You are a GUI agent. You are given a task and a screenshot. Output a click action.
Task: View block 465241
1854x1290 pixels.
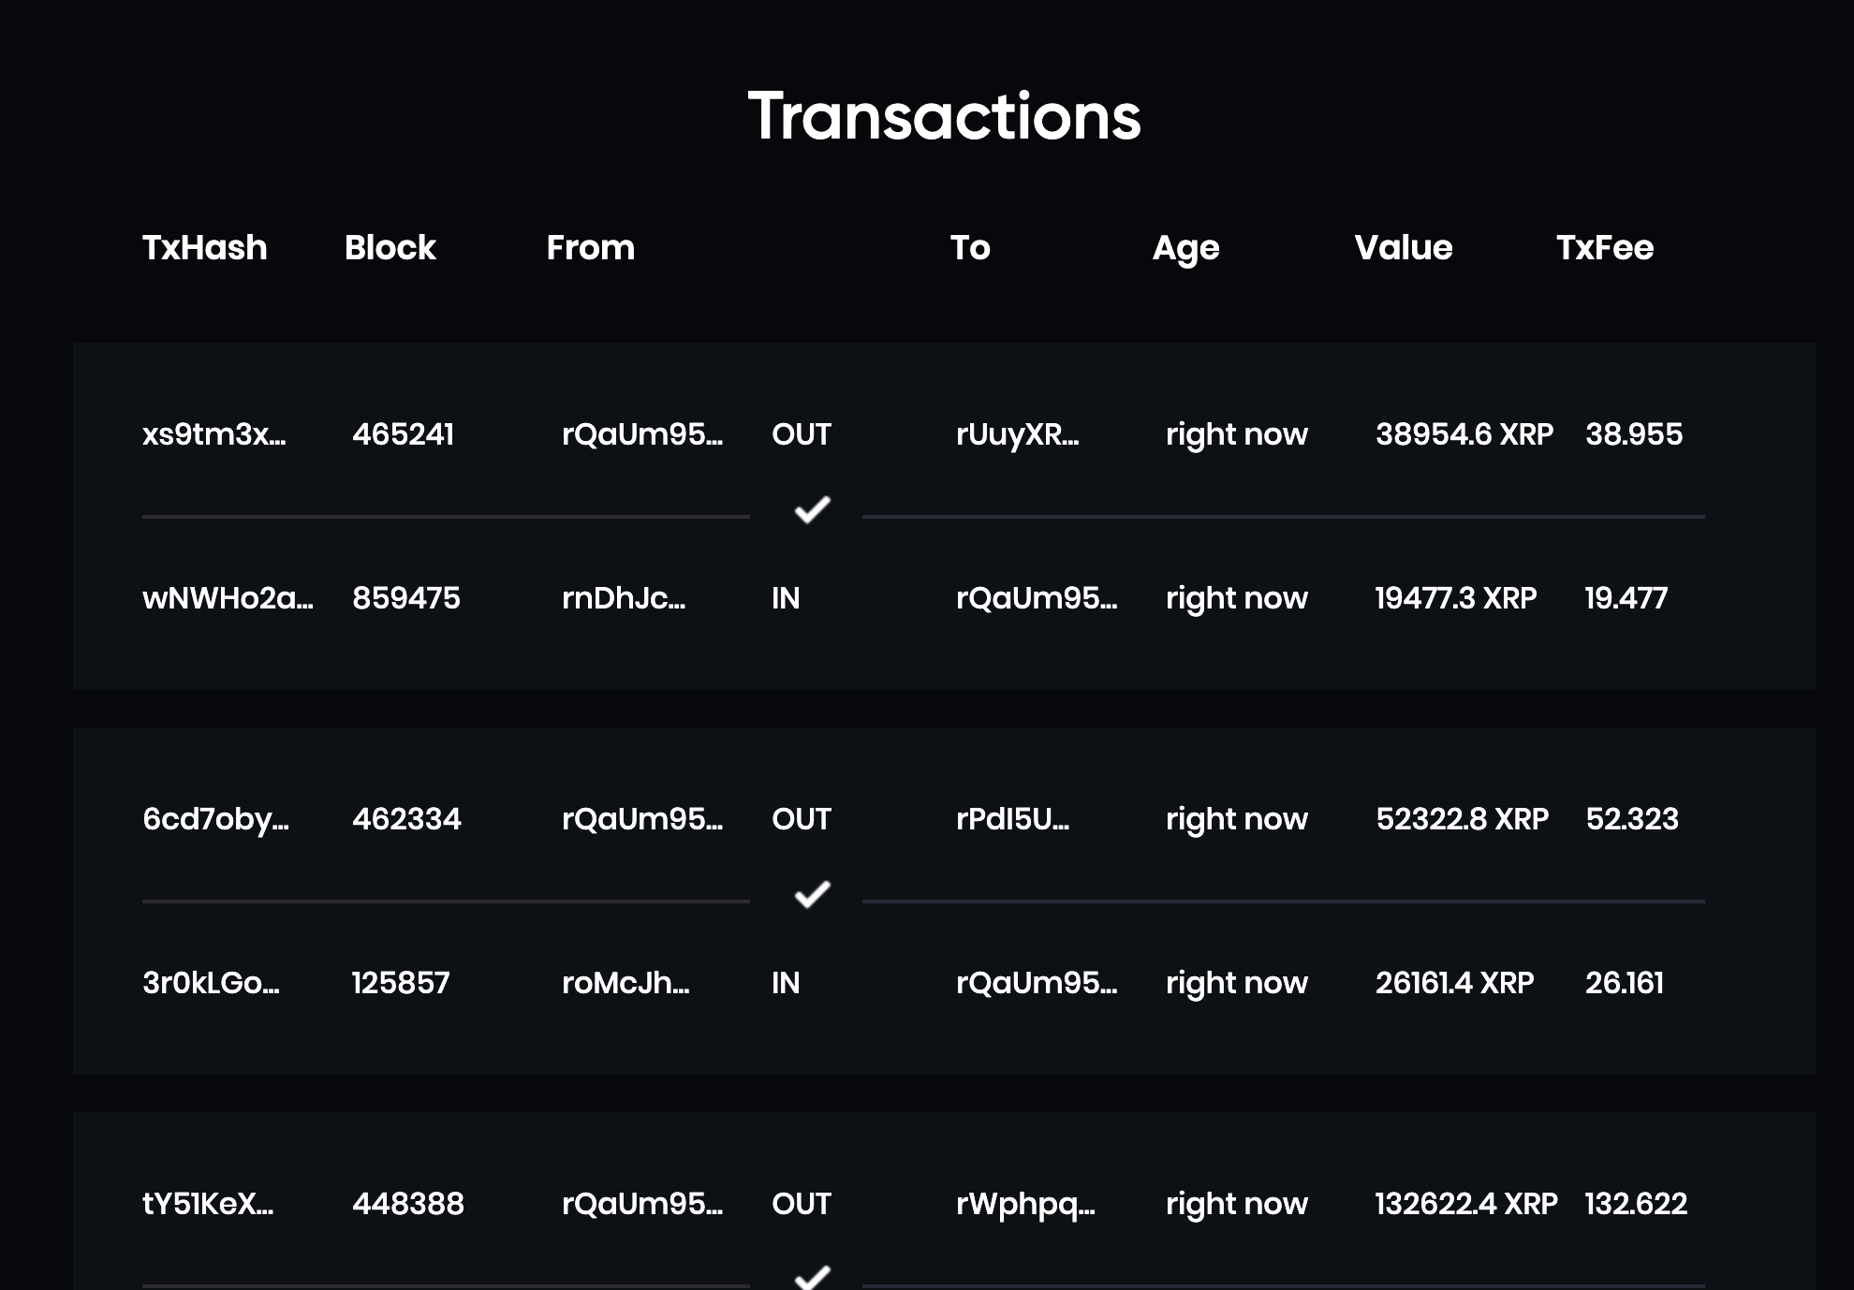coord(403,434)
